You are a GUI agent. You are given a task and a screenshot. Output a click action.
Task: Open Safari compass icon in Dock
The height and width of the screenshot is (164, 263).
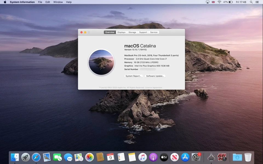tap(36, 157)
